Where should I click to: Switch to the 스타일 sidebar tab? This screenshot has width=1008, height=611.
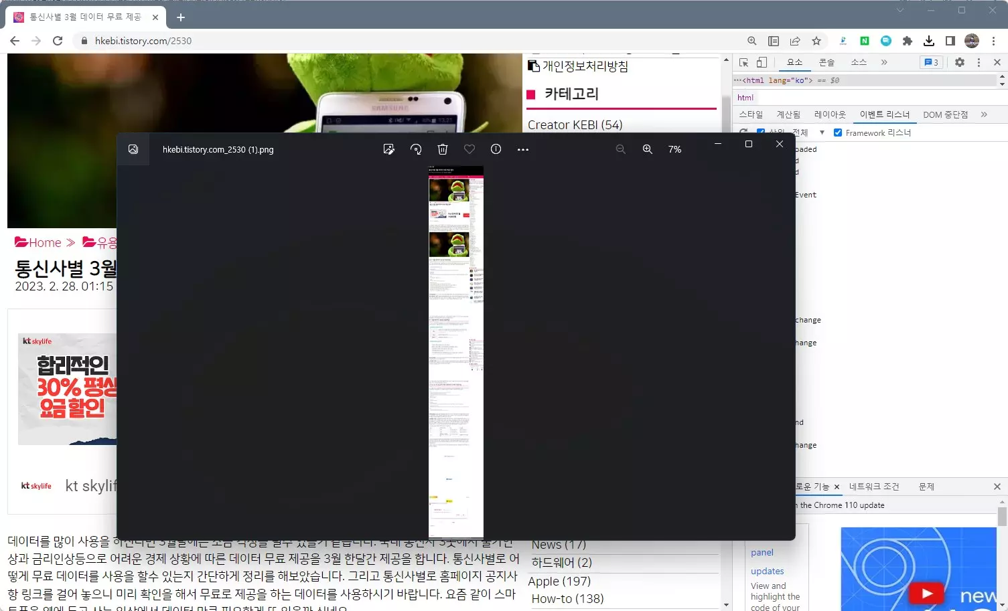[x=750, y=114]
